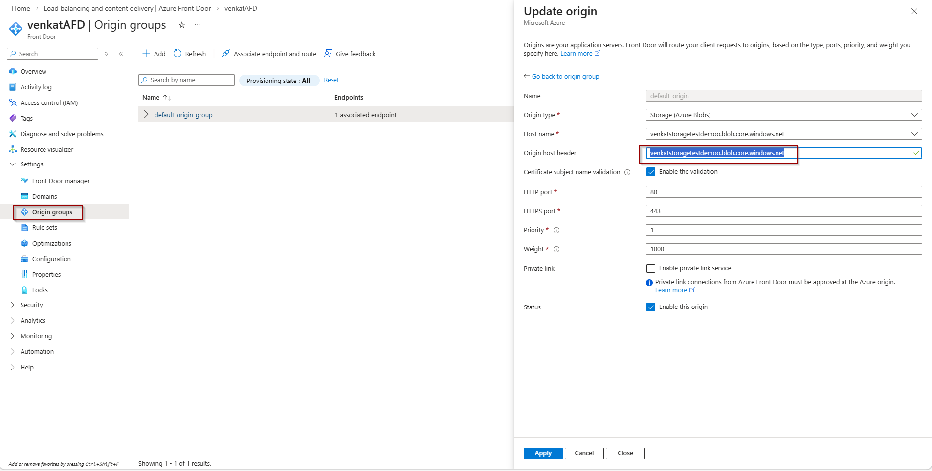Screen dimensions: 932x471
Task: Collapse the left navigation menu
Action: [x=121, y=54]
